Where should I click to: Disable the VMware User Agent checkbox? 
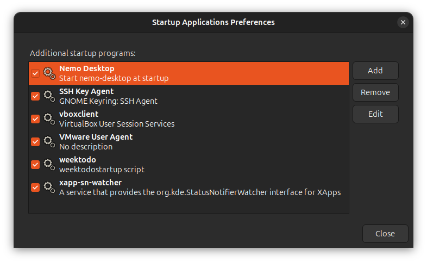coord(35,142)
